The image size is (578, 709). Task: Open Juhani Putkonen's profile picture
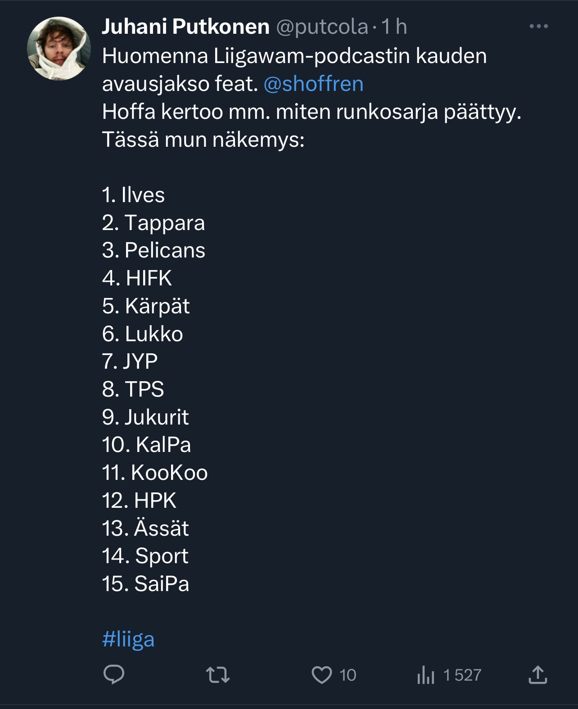(59, 49)
